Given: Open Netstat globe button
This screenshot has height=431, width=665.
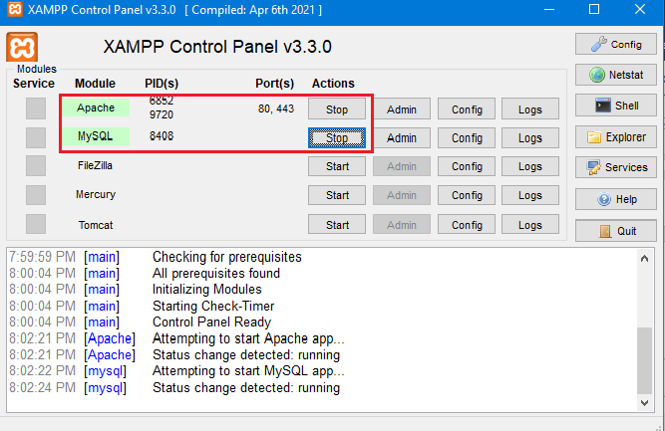Looking at the screenshot, I should click(x=615, y=75).
